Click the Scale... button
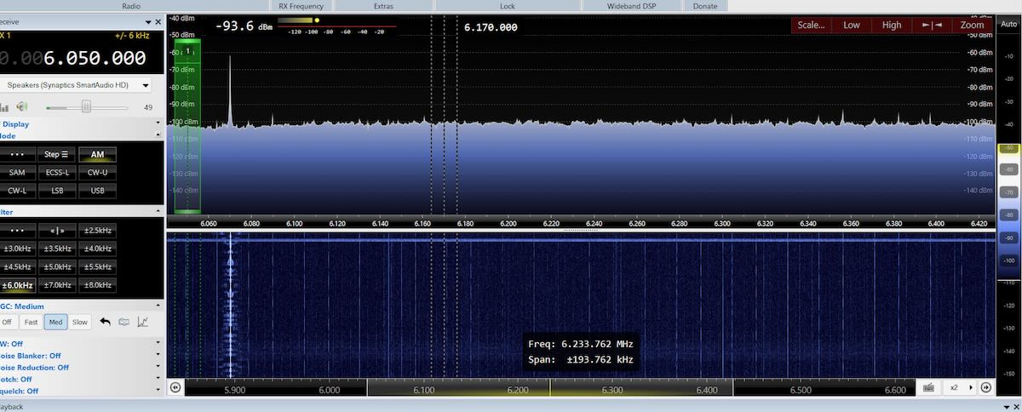Image resolution: width=1022 pixels, height=412 pixels. [x=810, y=26]
